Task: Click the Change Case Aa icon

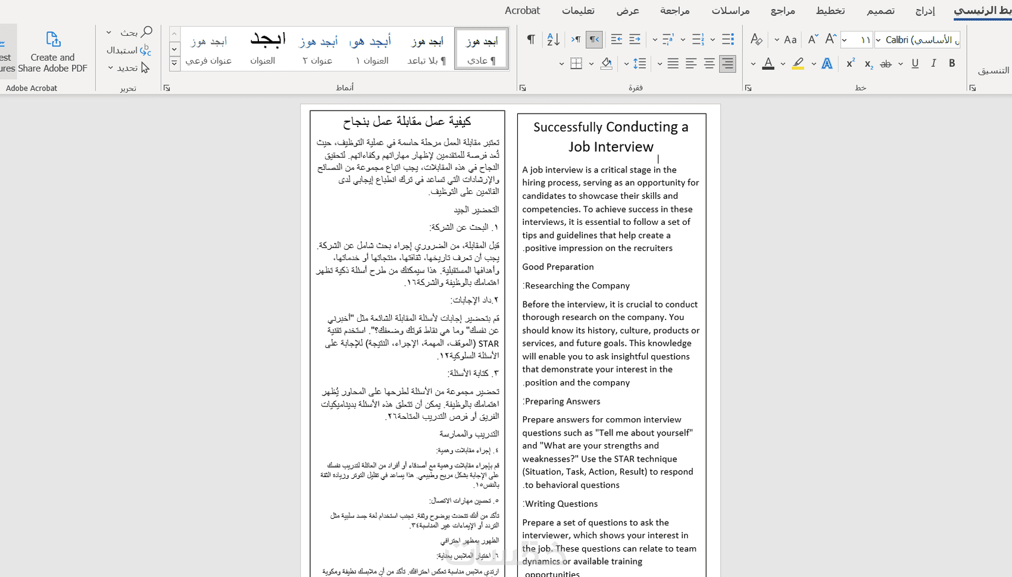Action: (790, 40)
